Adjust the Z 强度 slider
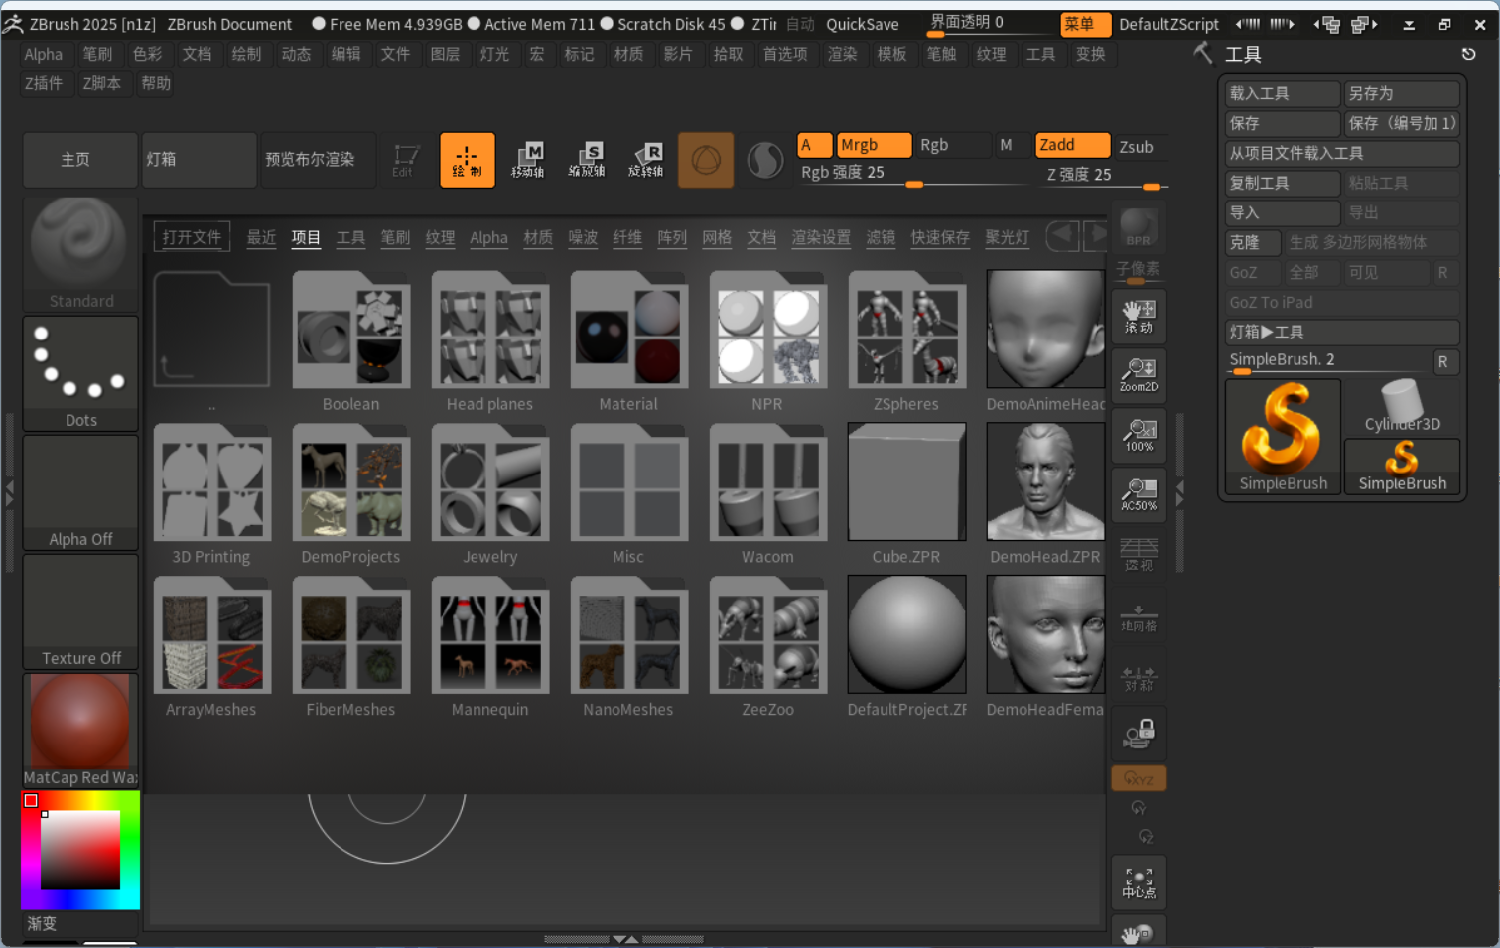The width and height of the screenshot is (1500, 948). 1102,176
